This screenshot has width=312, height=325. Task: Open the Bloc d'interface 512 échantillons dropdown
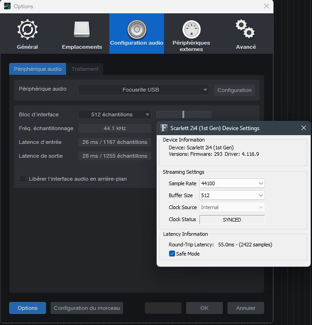click(115, 114)
